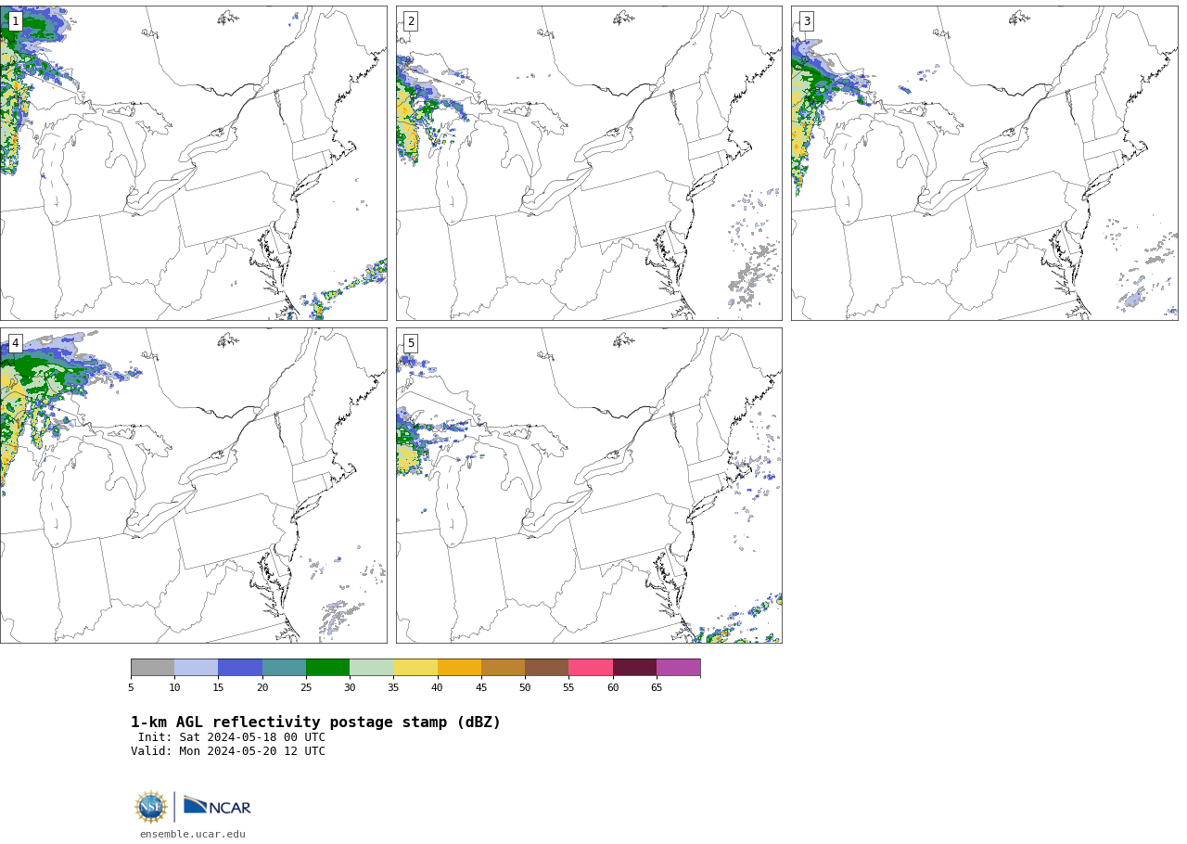
Task: Click the member number 1 label box
Action: (15, 21)
